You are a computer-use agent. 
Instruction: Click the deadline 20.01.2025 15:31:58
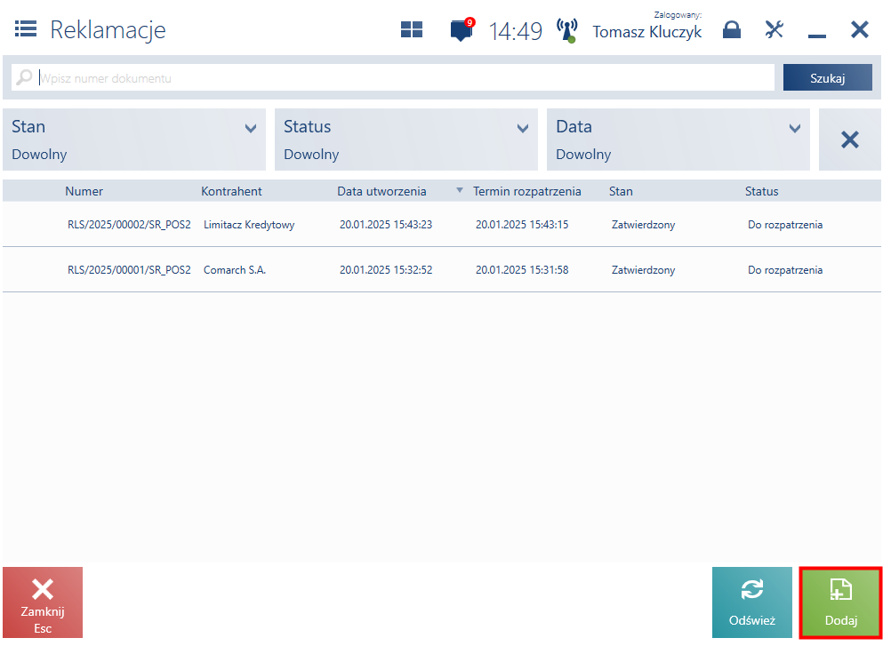click(x=522, y=269)
